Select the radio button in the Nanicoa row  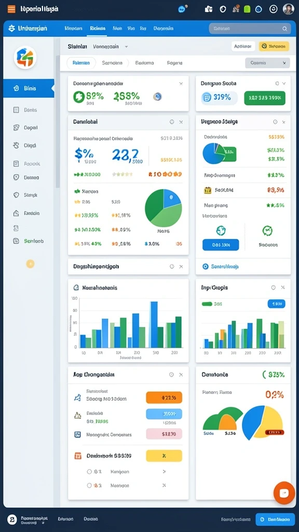(89, 486)
